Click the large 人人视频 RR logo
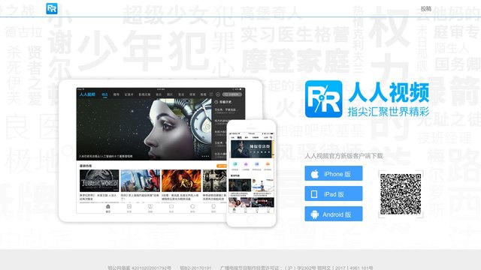 click(x=323, y=99)
